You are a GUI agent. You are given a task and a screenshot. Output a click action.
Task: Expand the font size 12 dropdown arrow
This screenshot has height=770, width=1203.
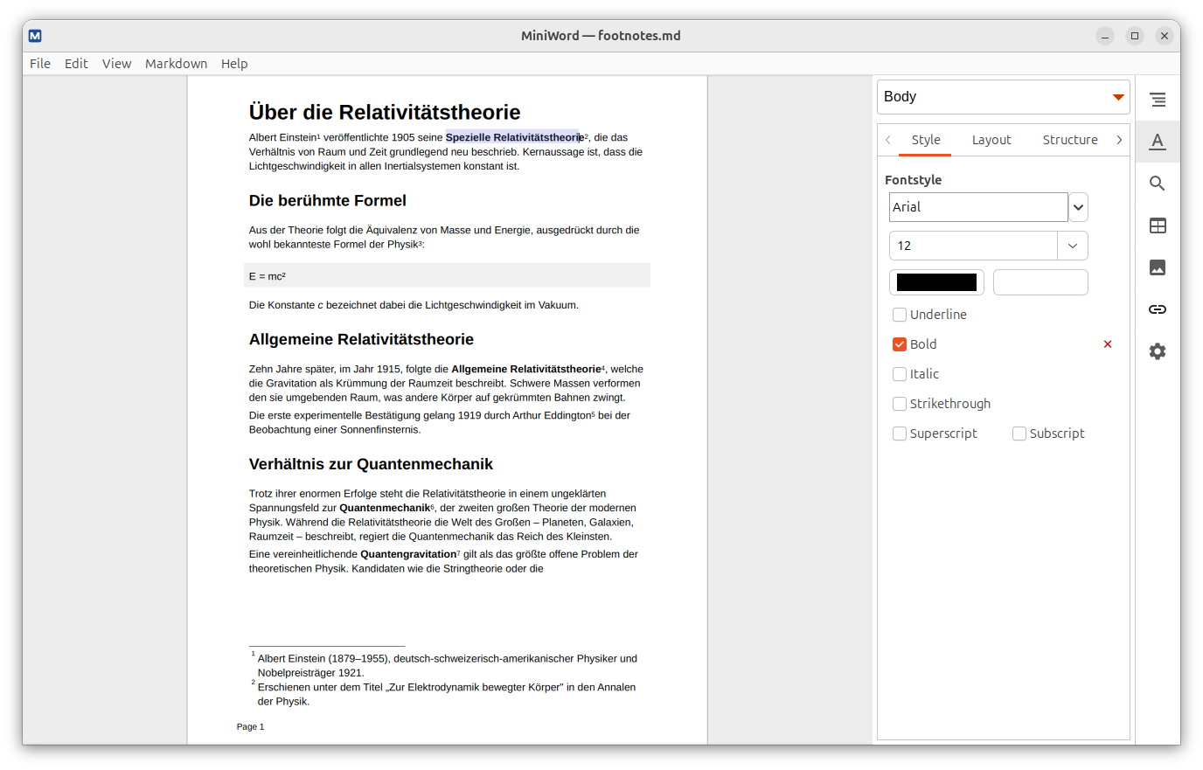coord(1073,246)
